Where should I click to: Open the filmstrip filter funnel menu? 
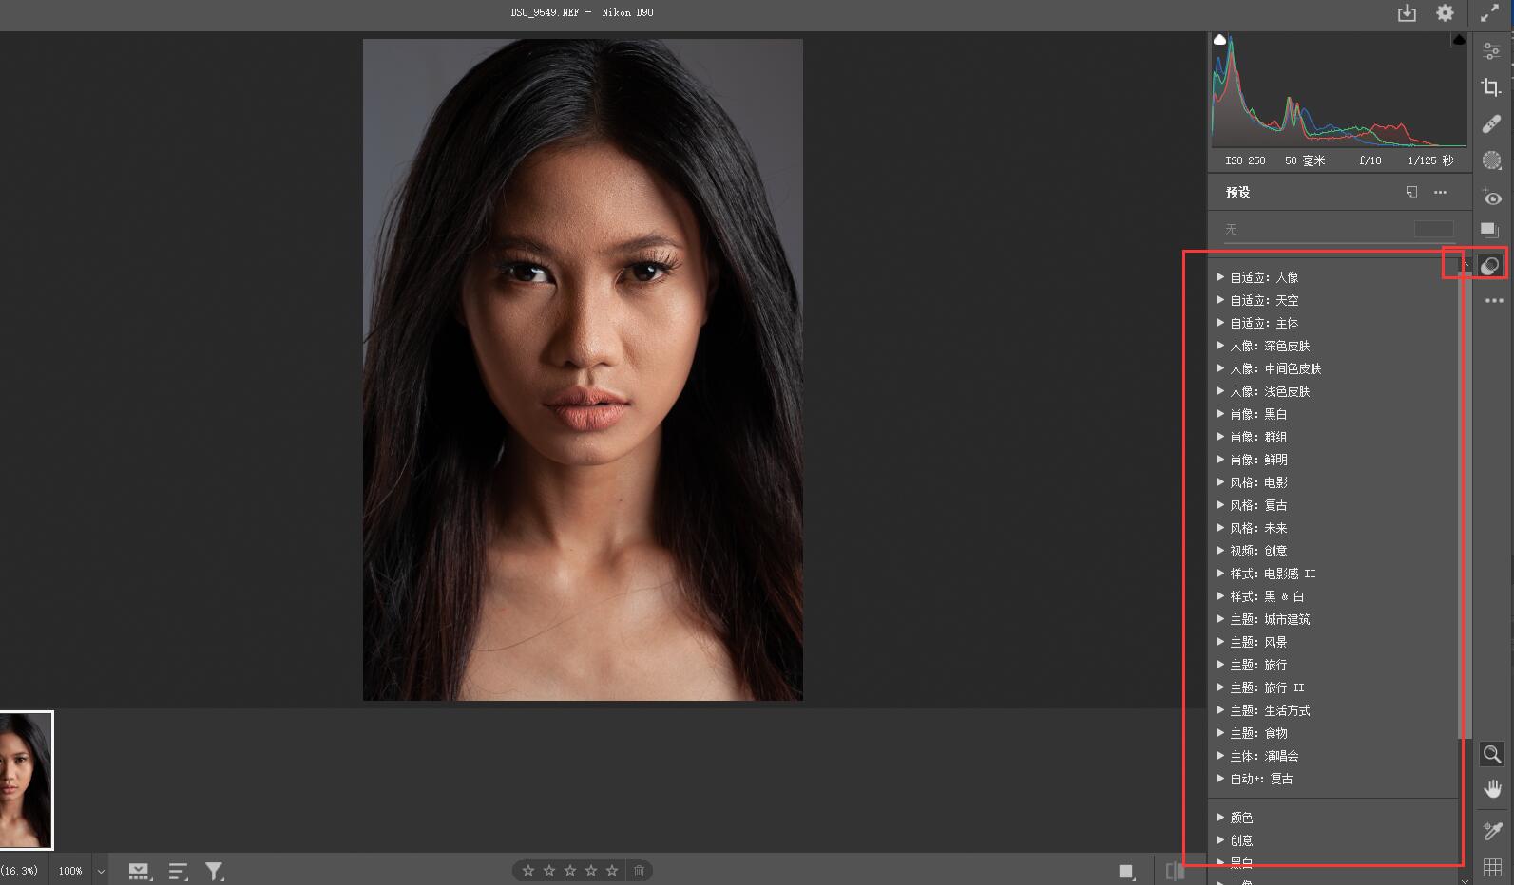point(215,871)
